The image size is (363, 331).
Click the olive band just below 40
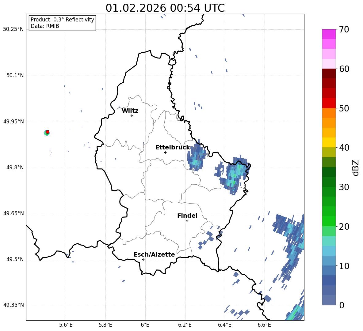(x=329, y=152)
